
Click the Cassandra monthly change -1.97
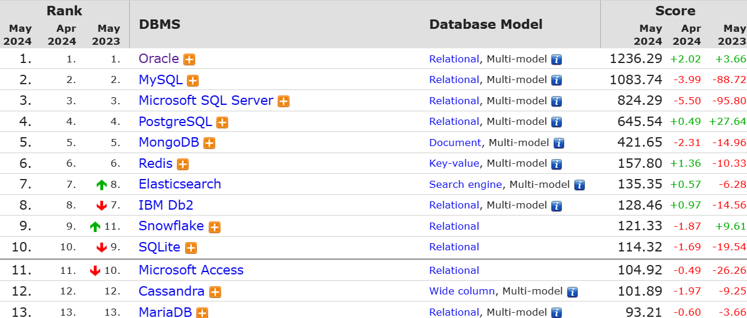(687, 291)
